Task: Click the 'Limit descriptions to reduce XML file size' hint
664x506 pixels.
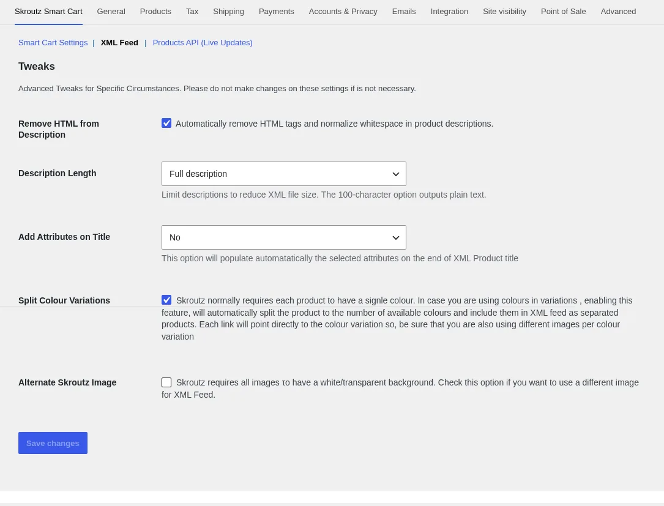Action: [324, 195]
